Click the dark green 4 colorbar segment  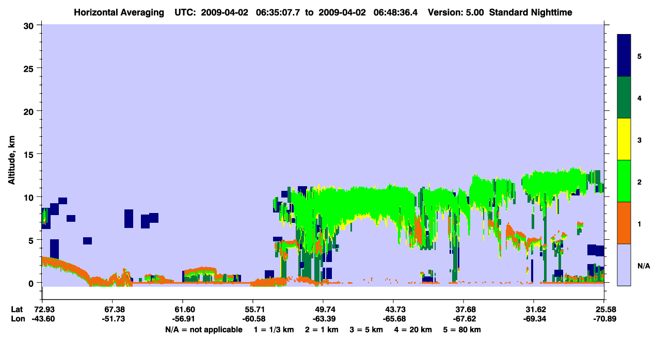624,97
